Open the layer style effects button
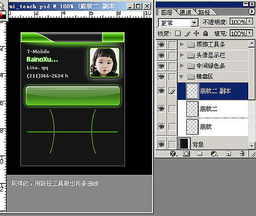 [x=174, y=154]
